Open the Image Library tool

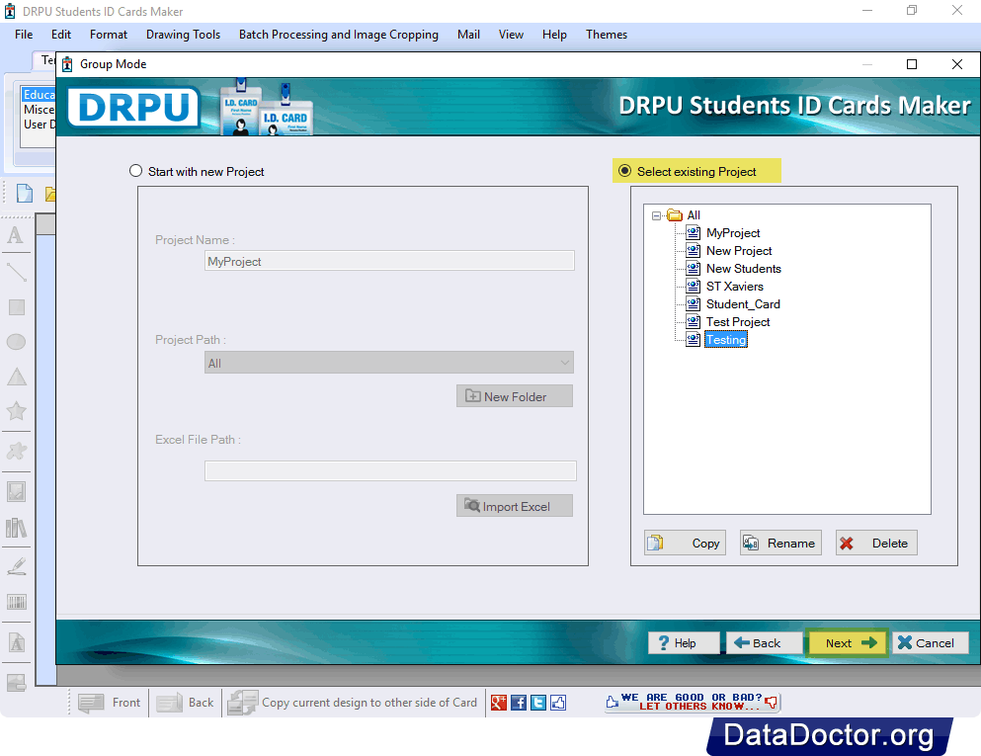tap(16, 528)
